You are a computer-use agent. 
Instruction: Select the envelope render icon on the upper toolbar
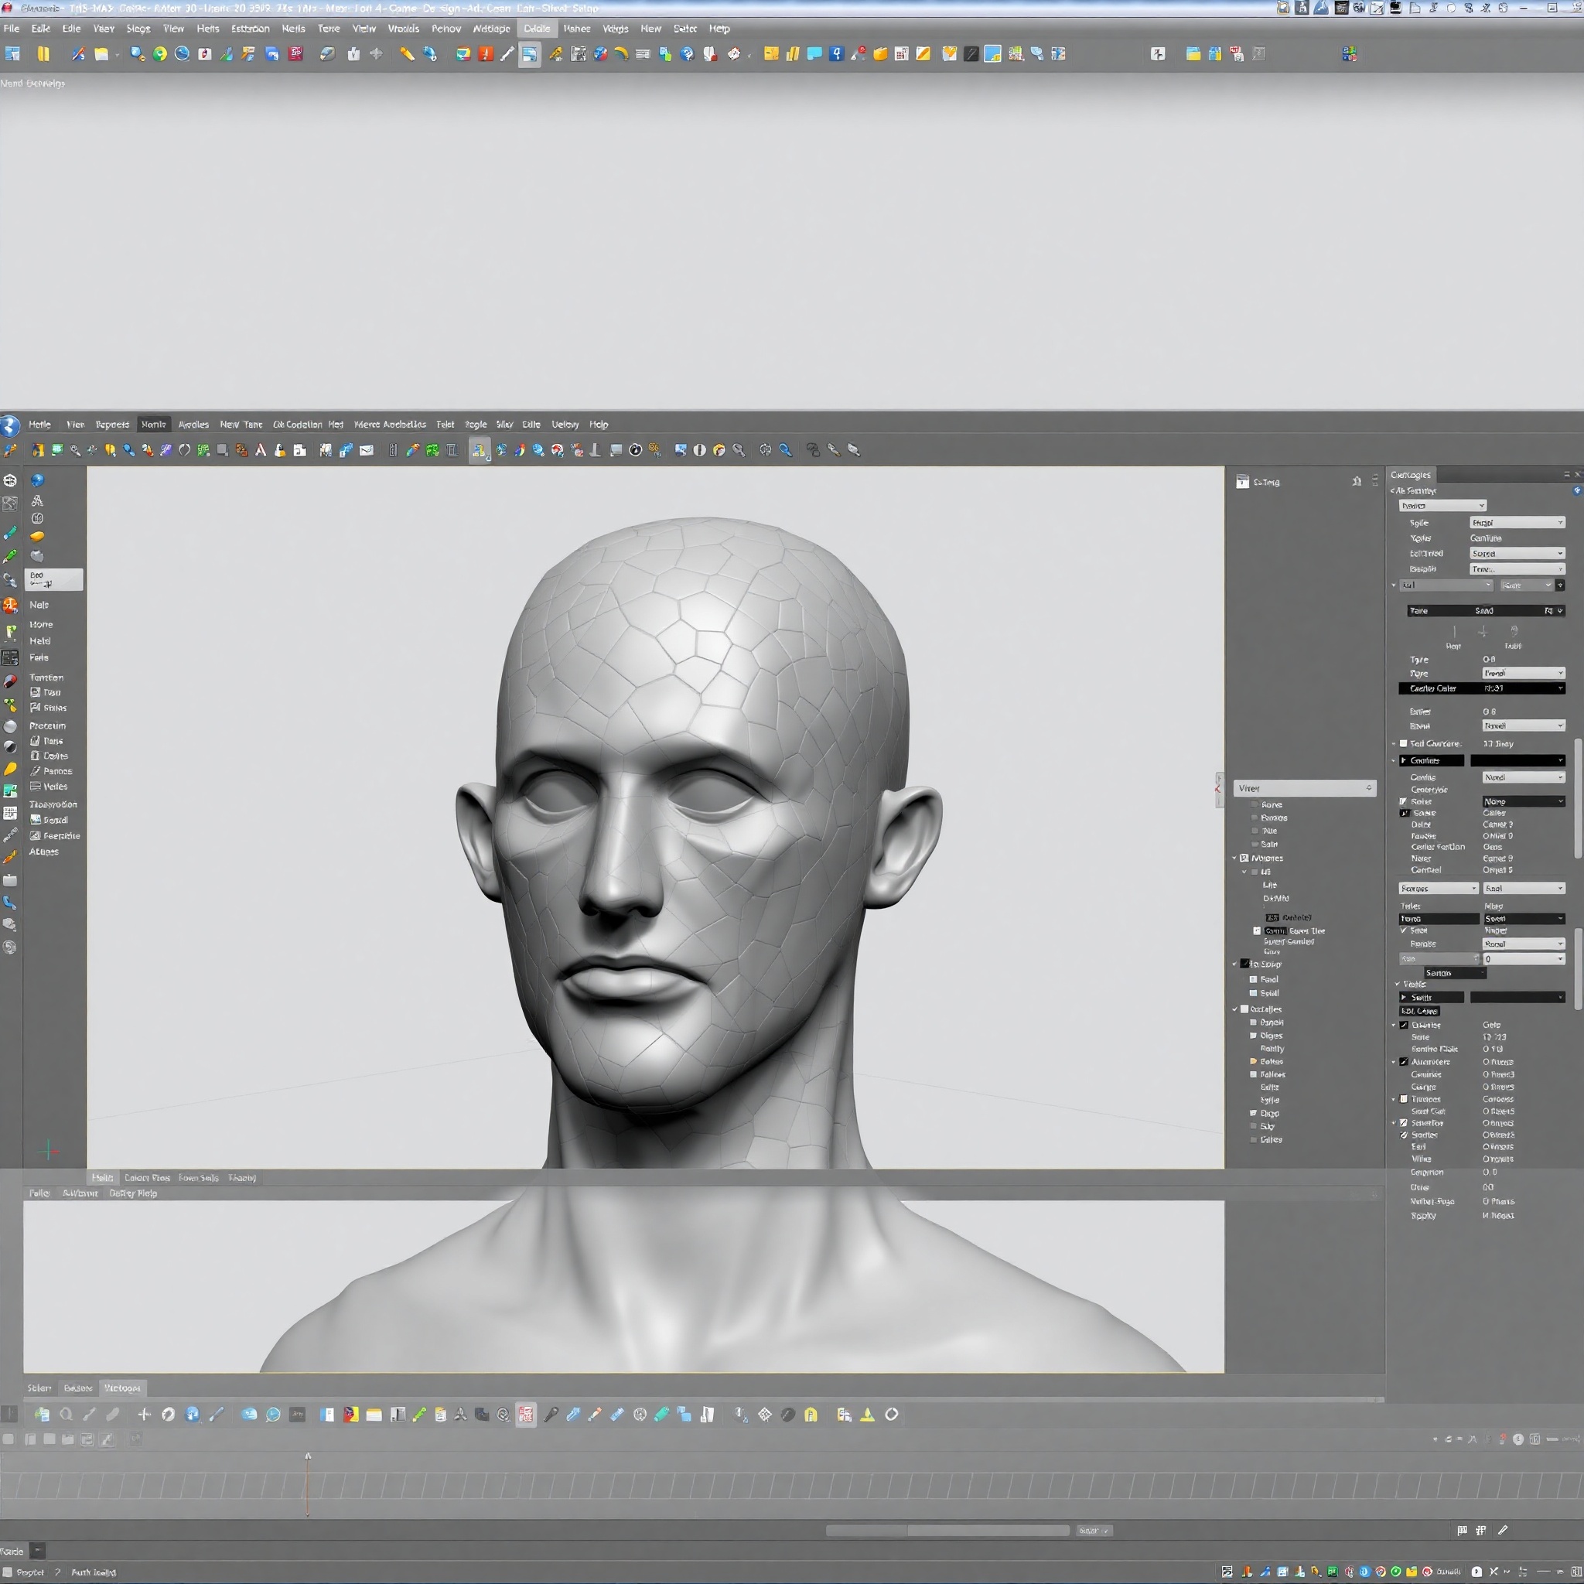[367, 450]
